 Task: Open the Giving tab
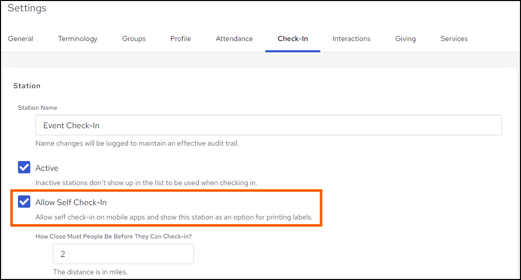[x=405, y=38]
